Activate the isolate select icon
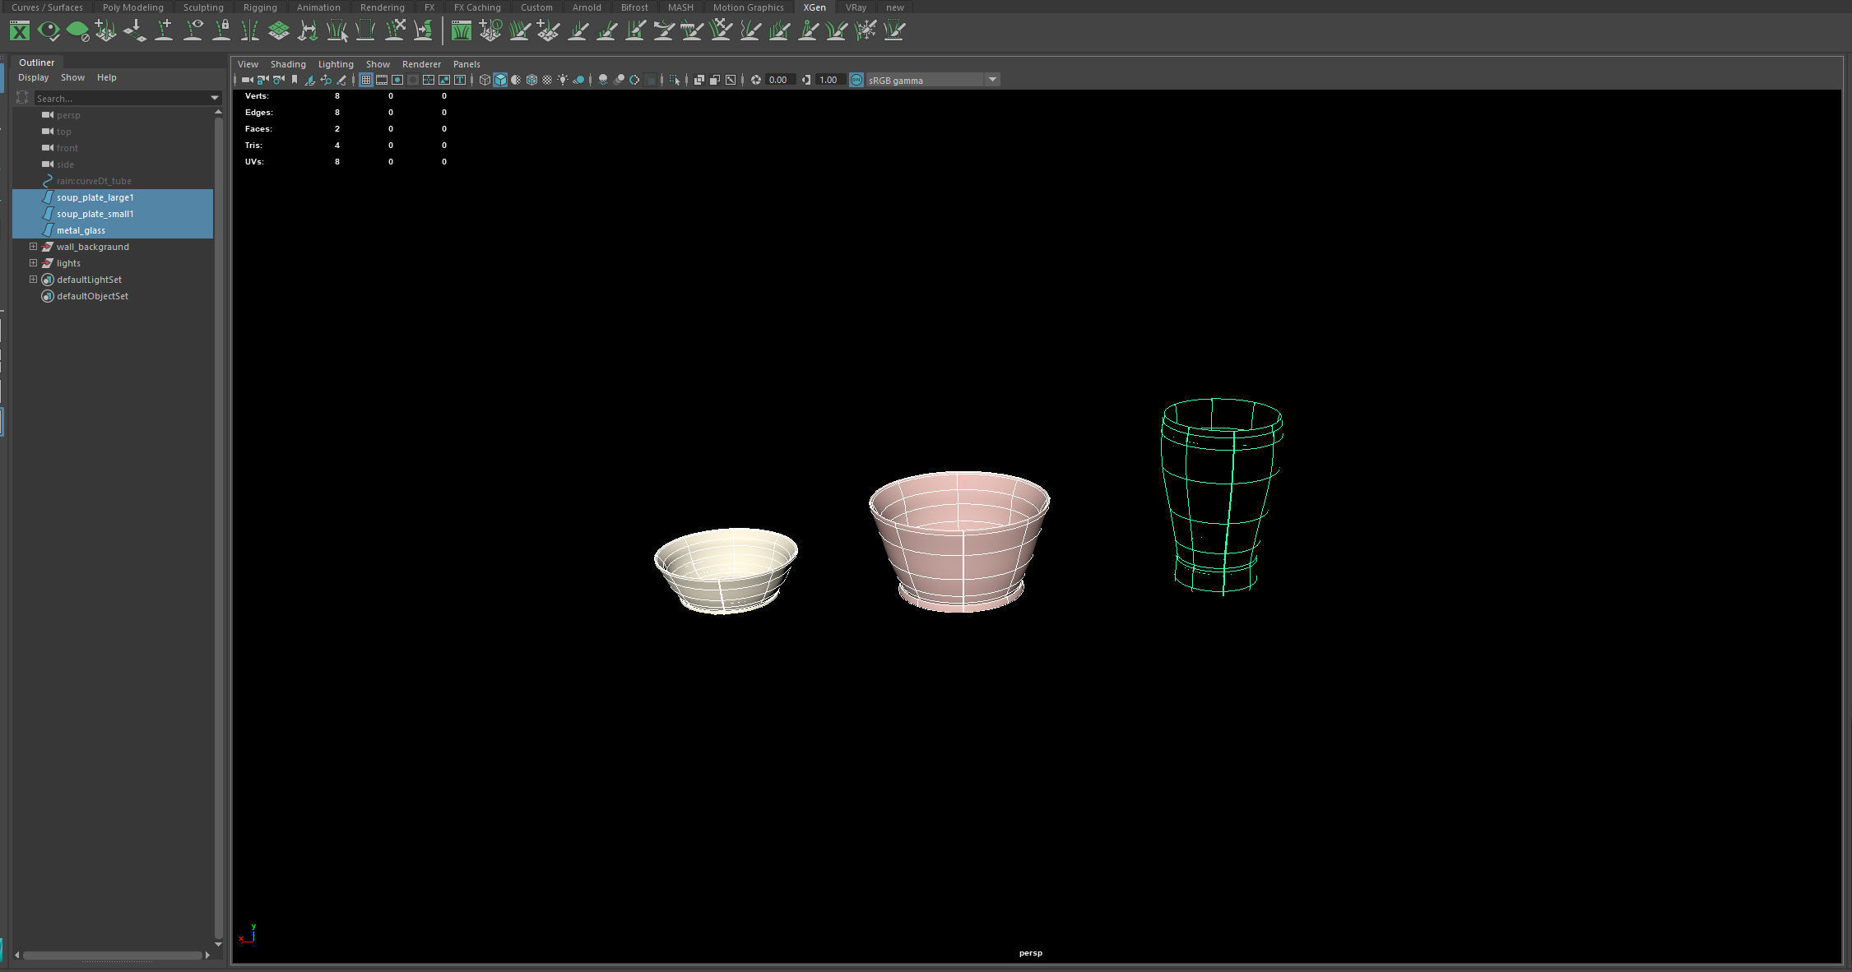The width and height of the screenshot is (1852, 972). pos(675,80)
